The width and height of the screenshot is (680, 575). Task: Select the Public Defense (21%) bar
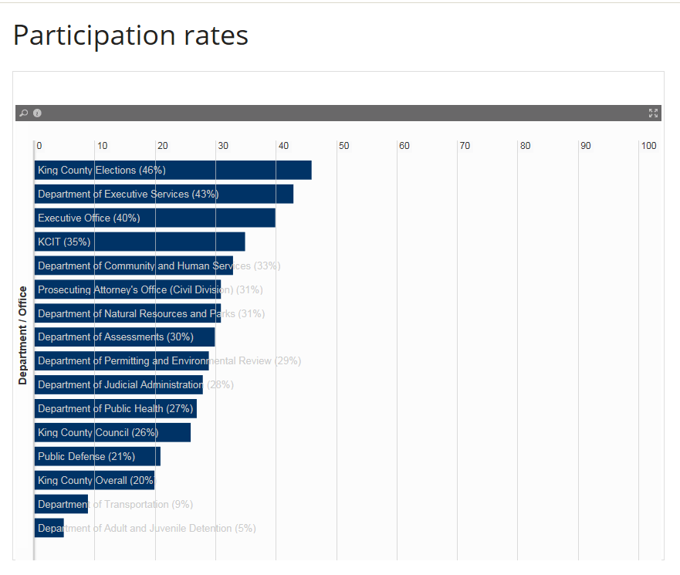pos(97,456)
